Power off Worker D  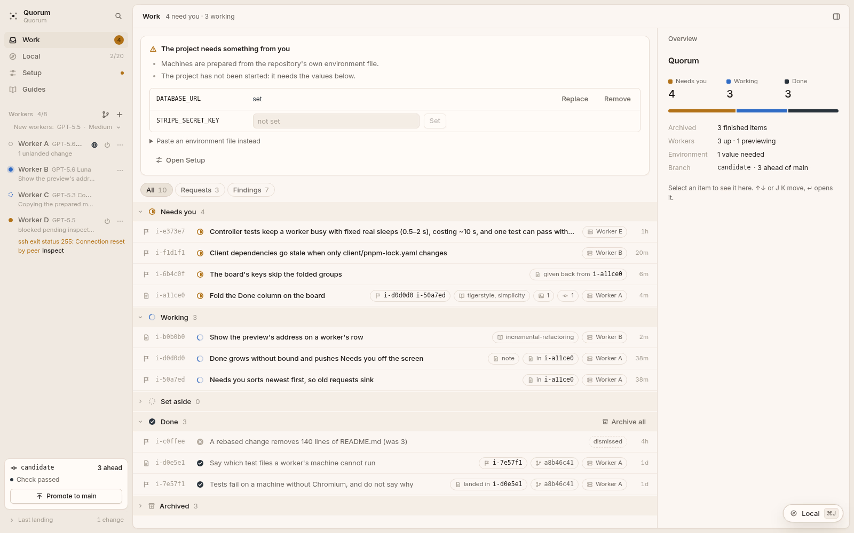(107, 221)
